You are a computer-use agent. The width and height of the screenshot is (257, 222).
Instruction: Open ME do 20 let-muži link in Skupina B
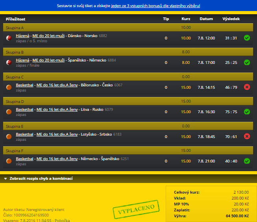(x=48, y=60)
